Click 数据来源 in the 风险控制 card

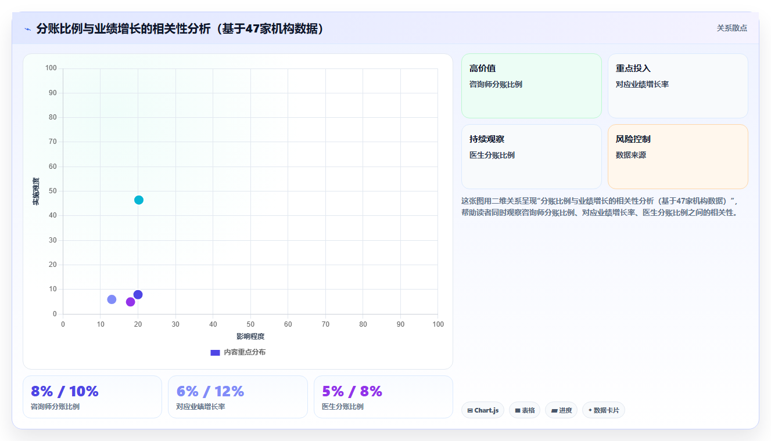click(x=631, y=155)
